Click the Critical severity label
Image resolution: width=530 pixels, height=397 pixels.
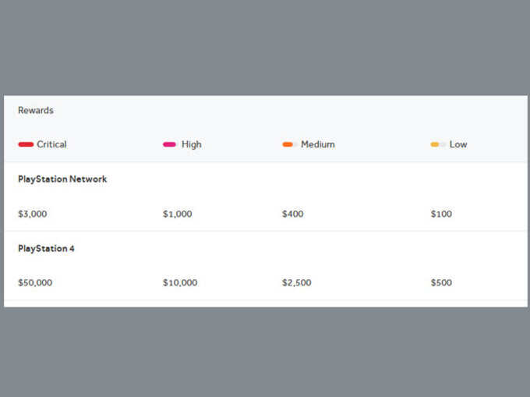51,144
